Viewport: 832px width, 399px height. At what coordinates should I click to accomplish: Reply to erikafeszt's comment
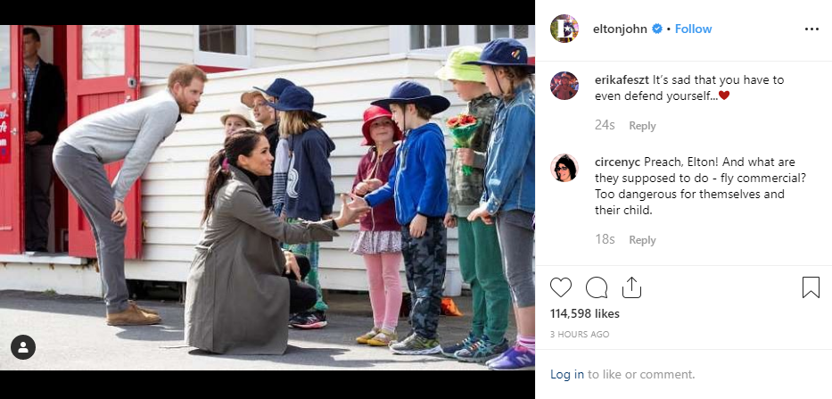click(x=642, y=126)
